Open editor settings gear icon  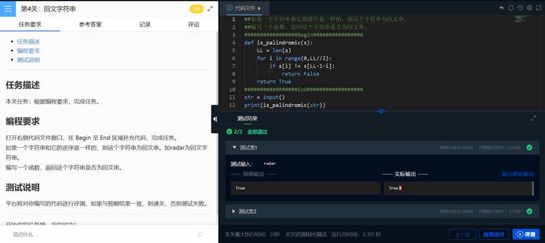point(530,8)
